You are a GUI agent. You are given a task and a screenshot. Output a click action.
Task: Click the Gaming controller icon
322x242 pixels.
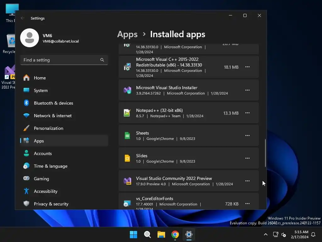pyautogui.click(x=26, y=178)
